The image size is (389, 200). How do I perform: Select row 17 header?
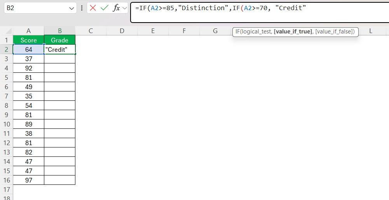coord(7,189)
